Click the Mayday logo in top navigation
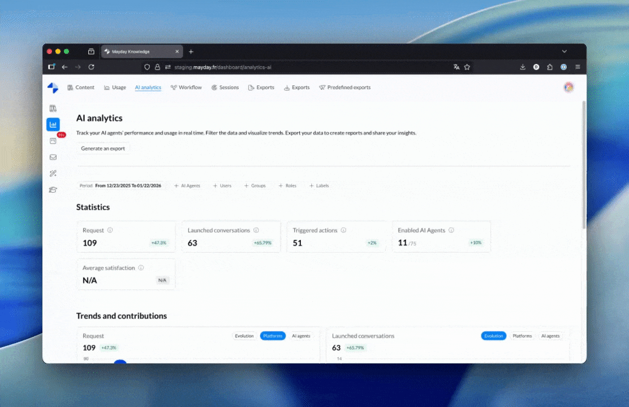This screenshot has width=629, height=407. (x=53, y=87)
